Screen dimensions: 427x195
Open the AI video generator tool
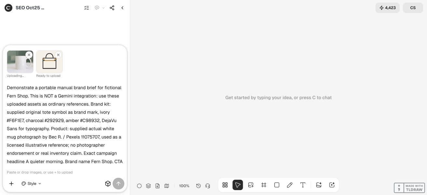[x=332, y=185]
